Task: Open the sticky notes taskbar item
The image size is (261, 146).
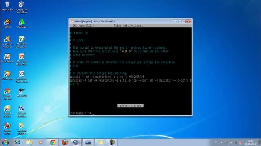Action: [x=100, y=142]
